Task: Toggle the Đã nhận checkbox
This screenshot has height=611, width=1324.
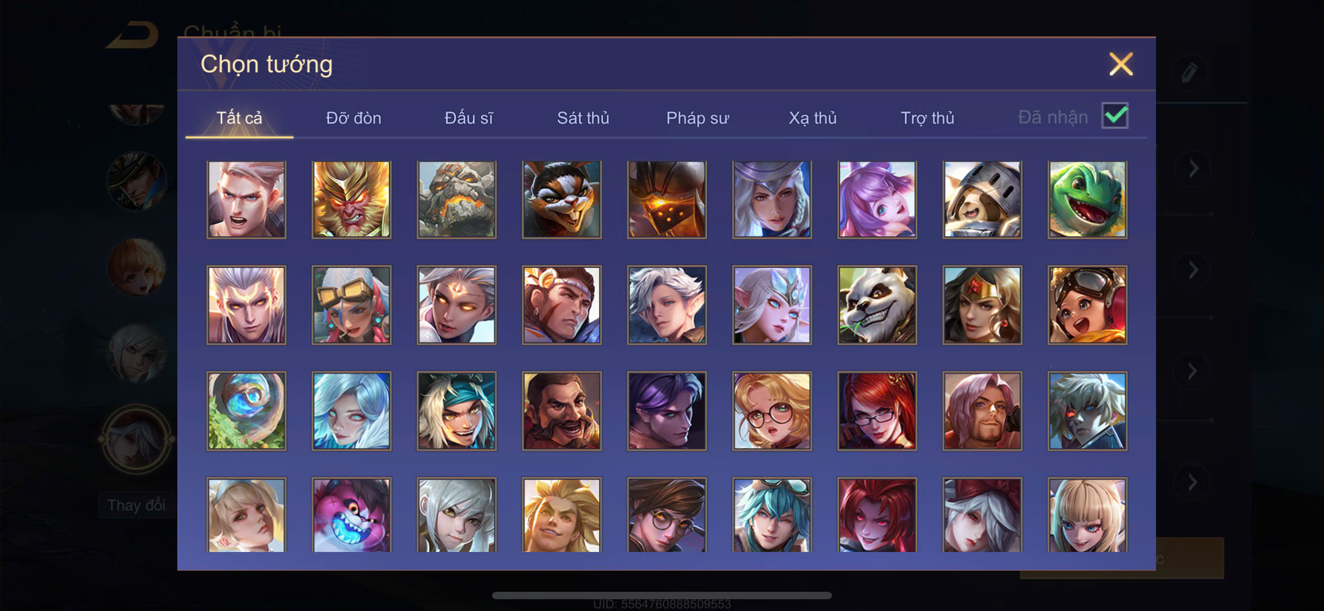Action: 1114,116
